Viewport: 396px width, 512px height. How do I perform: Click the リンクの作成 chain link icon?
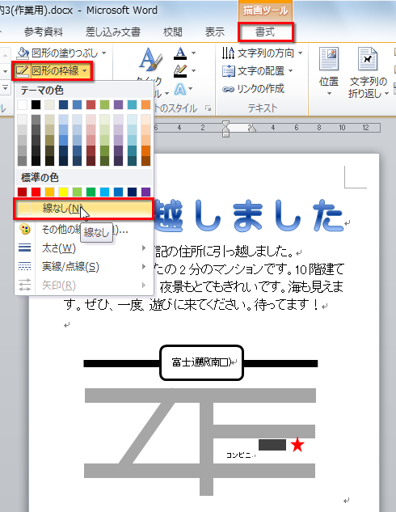[228, 89]
